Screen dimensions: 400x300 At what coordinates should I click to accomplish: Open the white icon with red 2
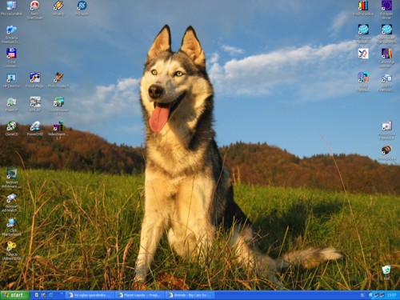(x=363, y=54)
